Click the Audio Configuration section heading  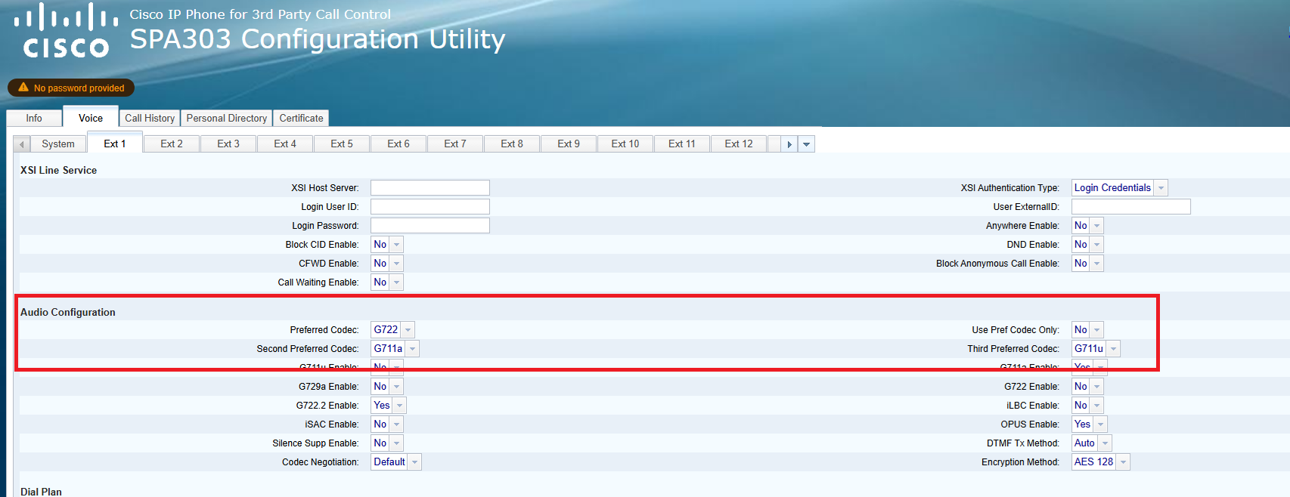pyautogui.click(x=68, y=312)
